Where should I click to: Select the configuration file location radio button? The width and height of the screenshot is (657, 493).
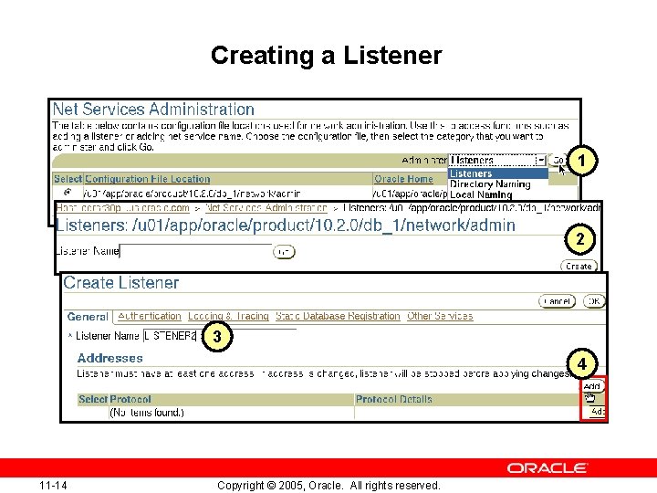tap(67, 193)
